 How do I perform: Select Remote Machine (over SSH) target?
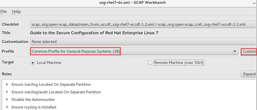[x=150, y=63]
